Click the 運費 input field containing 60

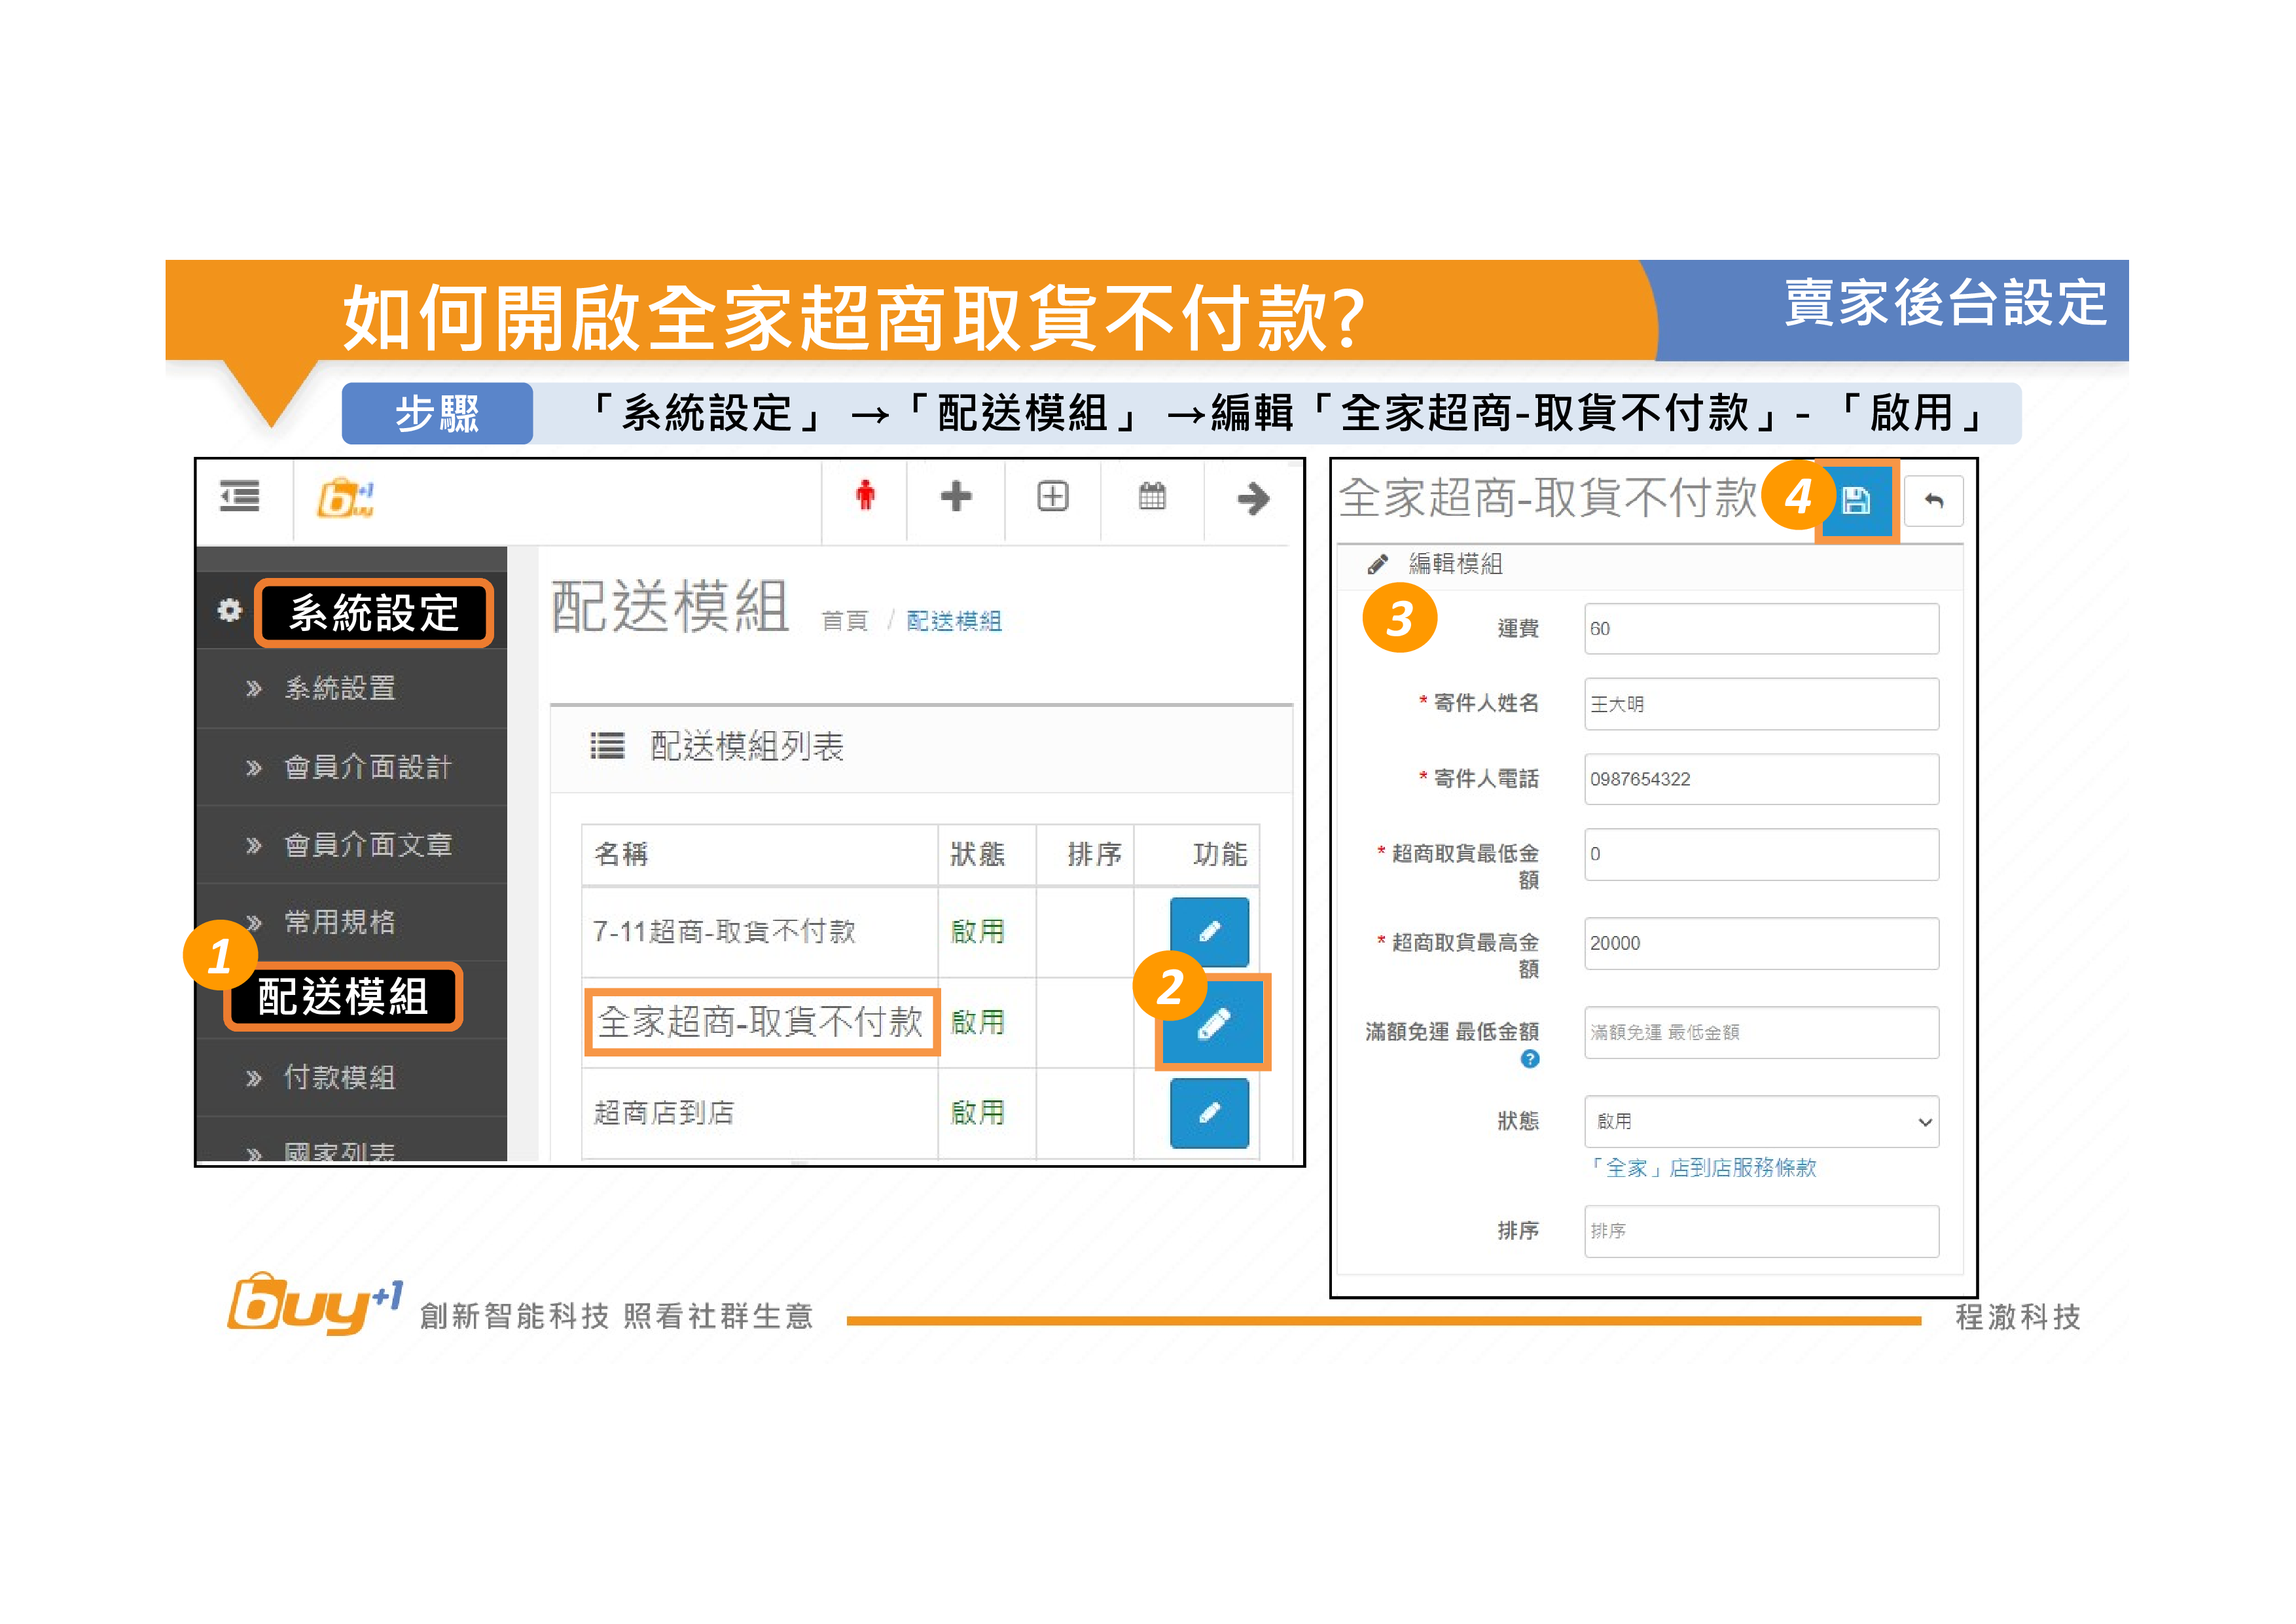[x=1761, y=629]
